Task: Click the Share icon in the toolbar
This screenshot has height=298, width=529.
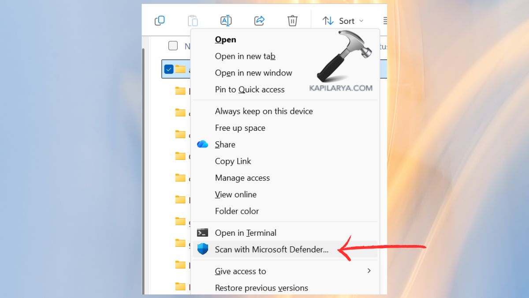Action: point(259,20)
